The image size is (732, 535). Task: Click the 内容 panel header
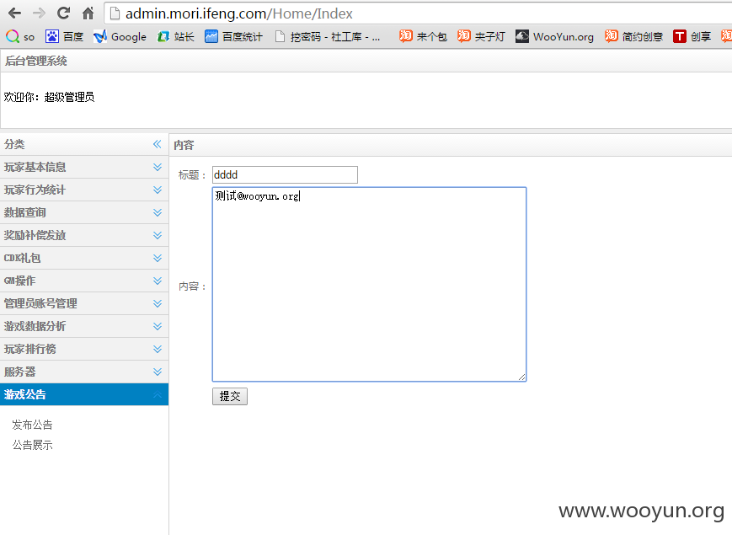184,145
